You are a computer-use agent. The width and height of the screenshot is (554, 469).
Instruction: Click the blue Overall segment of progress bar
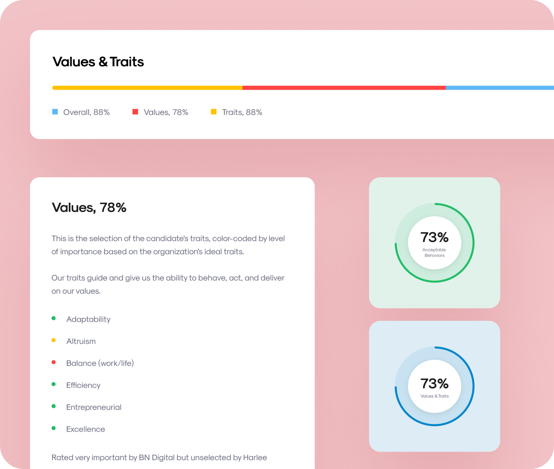(500, 88)
